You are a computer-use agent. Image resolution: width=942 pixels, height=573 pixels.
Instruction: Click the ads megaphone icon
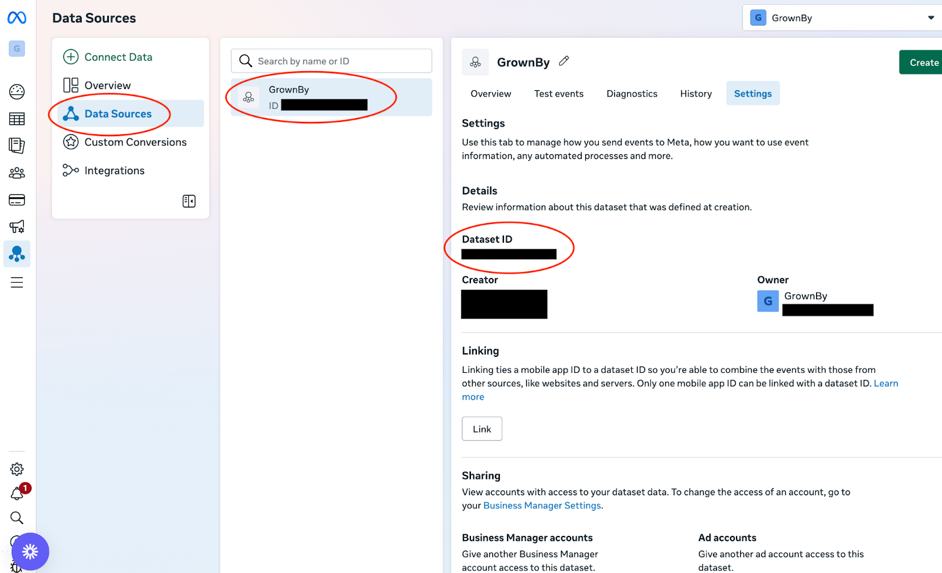[x=17, y=227]
